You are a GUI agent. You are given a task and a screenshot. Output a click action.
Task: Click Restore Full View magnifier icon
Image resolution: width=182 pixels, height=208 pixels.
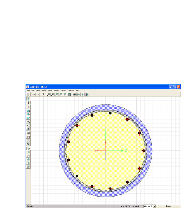53,95
